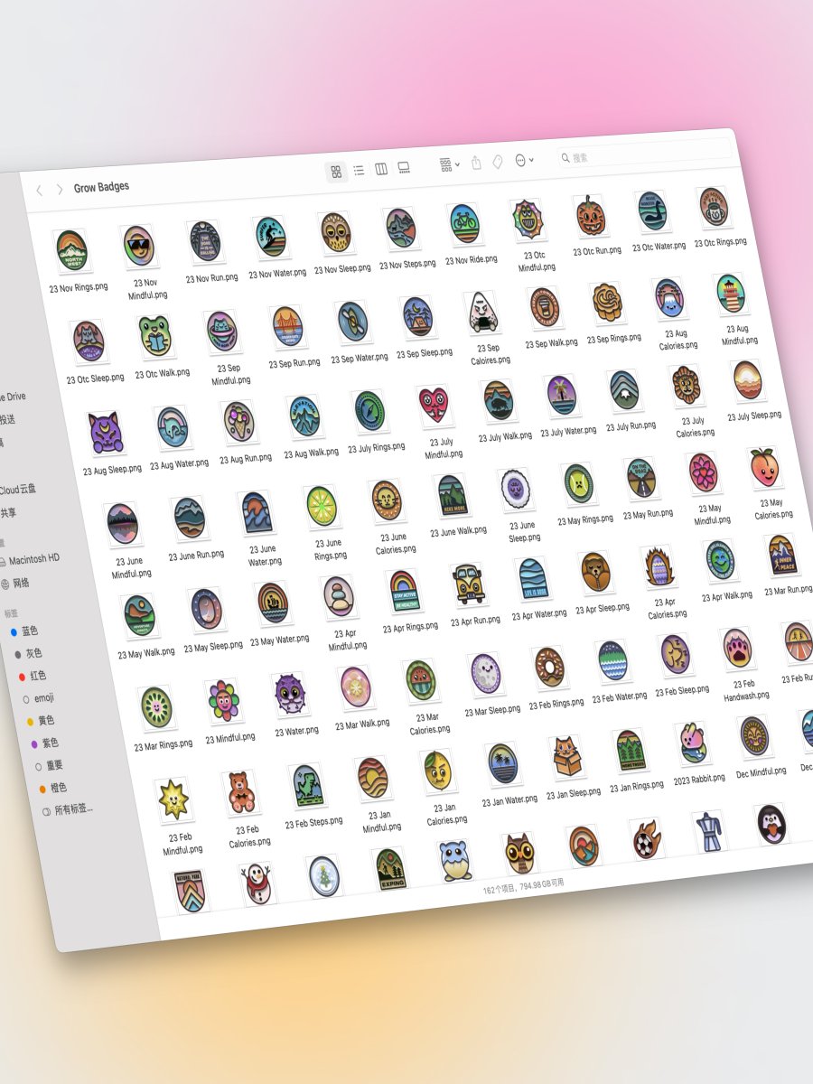The image size is (813, 1084).
Task: Select the 23 Feb Handwash.png paw badge
Action: 737,650
